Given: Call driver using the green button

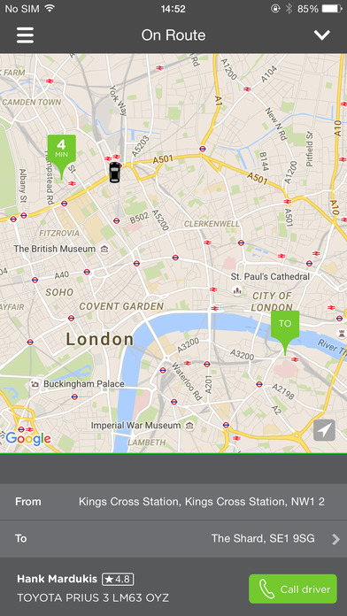Looking at the screenshot, I should click(293, 589).
